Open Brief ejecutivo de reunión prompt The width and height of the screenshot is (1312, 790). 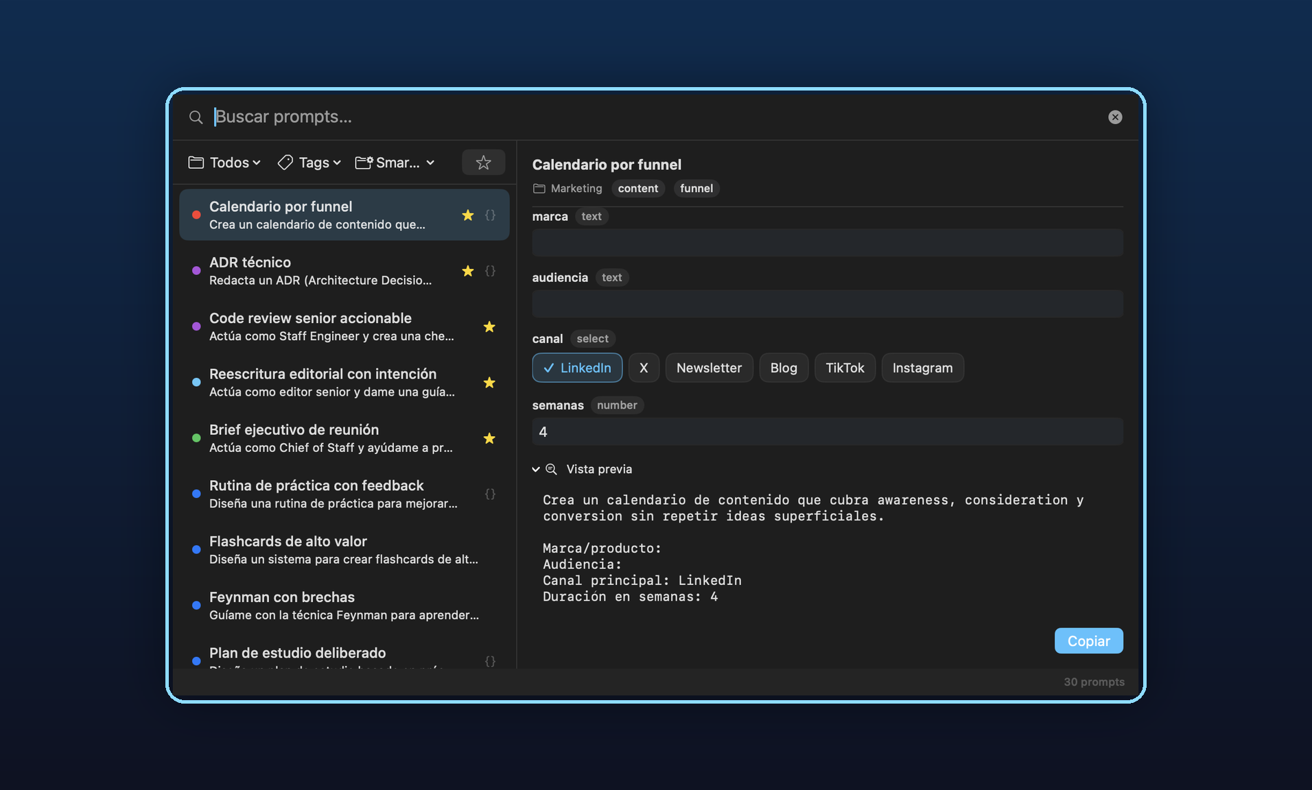pos(344,438)
